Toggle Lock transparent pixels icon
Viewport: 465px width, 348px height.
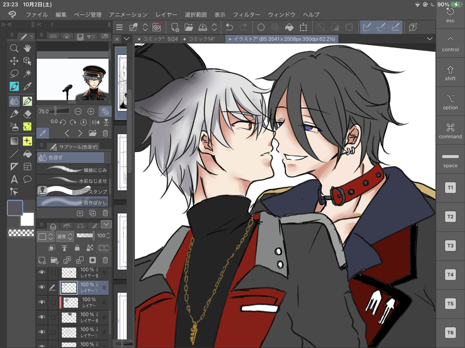point(90,248)
